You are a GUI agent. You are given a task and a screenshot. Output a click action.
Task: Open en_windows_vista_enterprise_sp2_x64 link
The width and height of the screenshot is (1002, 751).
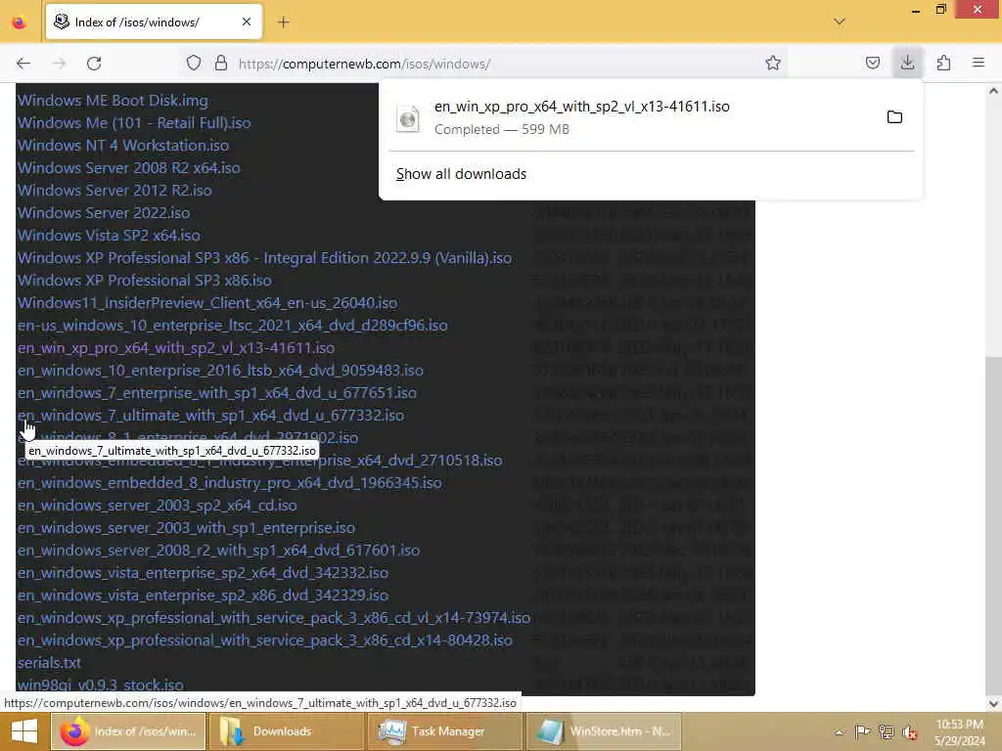click(203, 573)
